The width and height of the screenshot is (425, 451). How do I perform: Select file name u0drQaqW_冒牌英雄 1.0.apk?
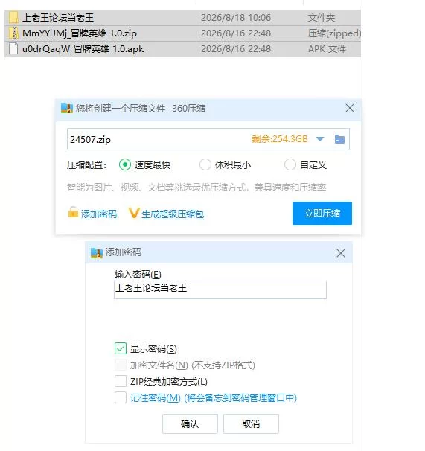pos(83,49)
